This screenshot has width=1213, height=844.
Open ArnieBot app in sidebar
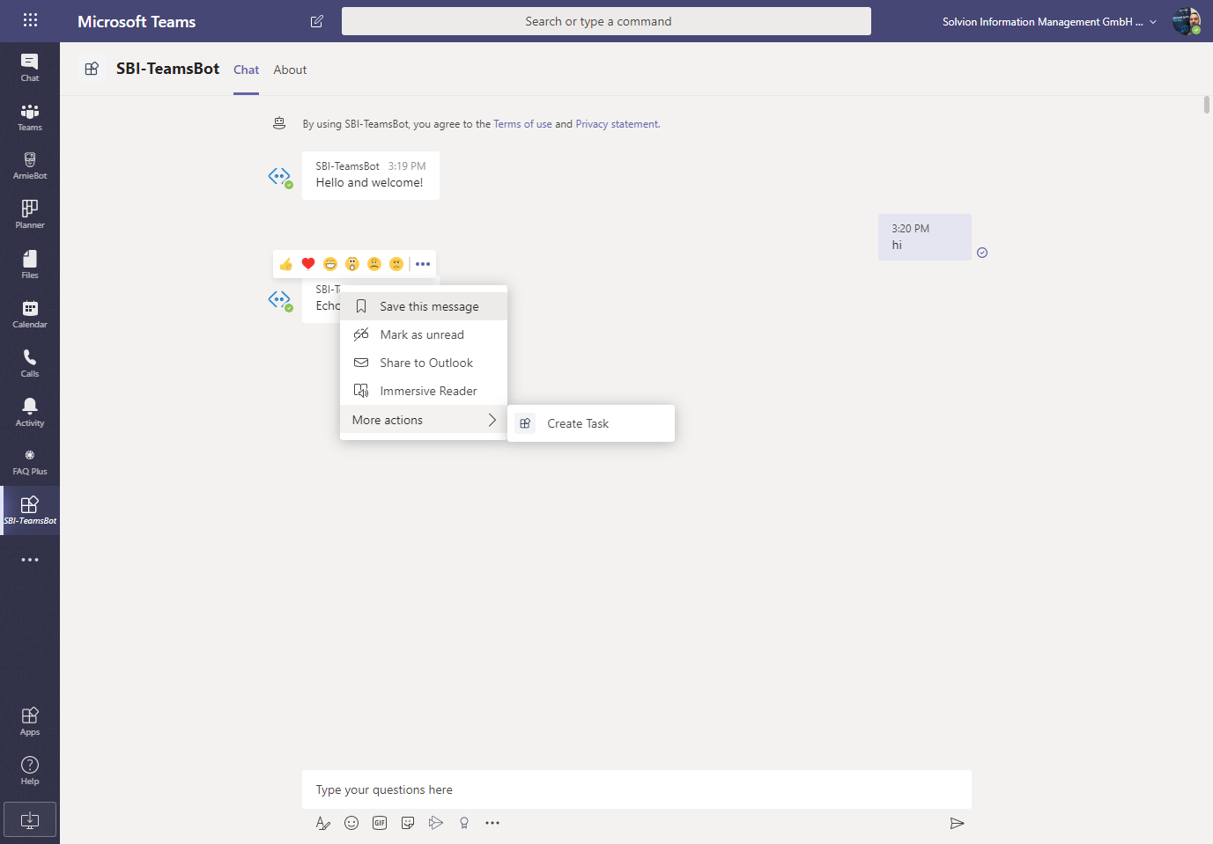tap(30, 165)
